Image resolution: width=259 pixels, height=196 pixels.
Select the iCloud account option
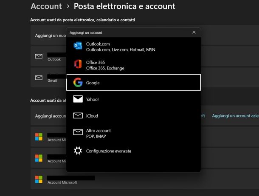click(x=133, y=115)
